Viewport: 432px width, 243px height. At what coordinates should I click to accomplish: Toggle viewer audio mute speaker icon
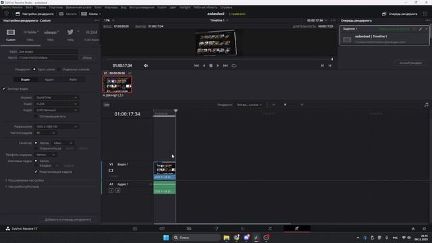(x=146, y=65)
